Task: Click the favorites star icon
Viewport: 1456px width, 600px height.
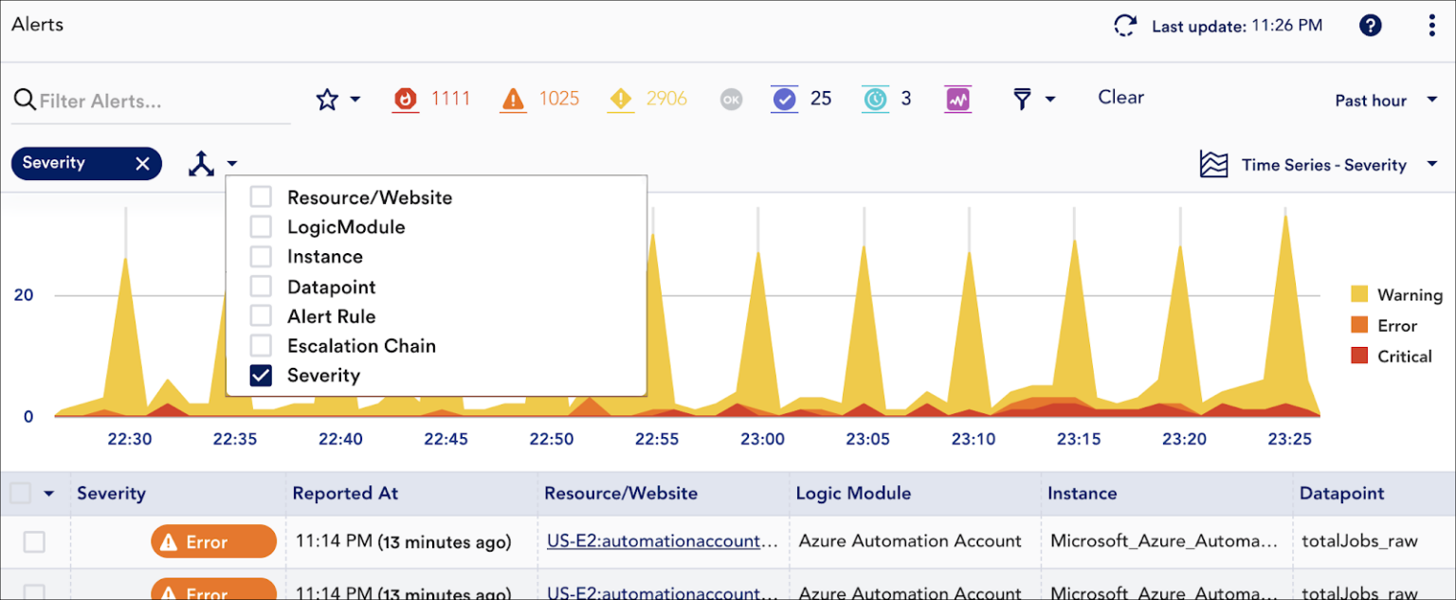Action: (326, 98)
